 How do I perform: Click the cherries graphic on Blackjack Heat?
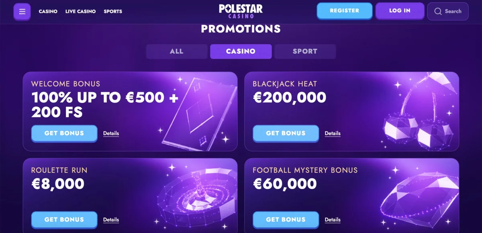click(418, 121)
